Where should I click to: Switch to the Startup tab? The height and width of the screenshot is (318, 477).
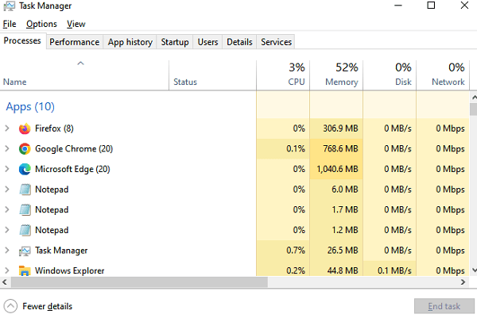tap(174, 42)
